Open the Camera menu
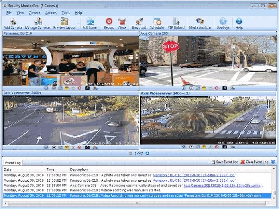 [34, 13]
